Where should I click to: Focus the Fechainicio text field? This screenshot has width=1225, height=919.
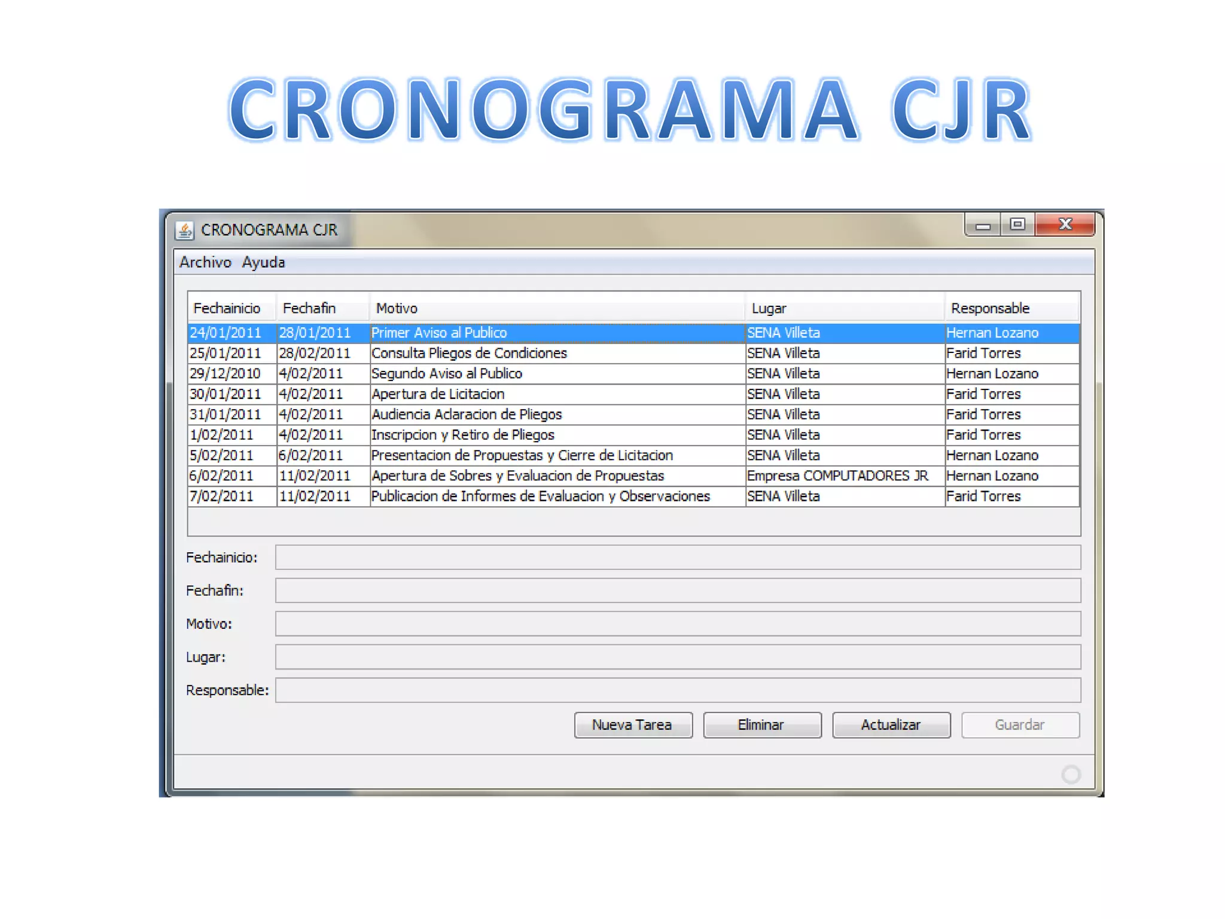pos(677,558)
